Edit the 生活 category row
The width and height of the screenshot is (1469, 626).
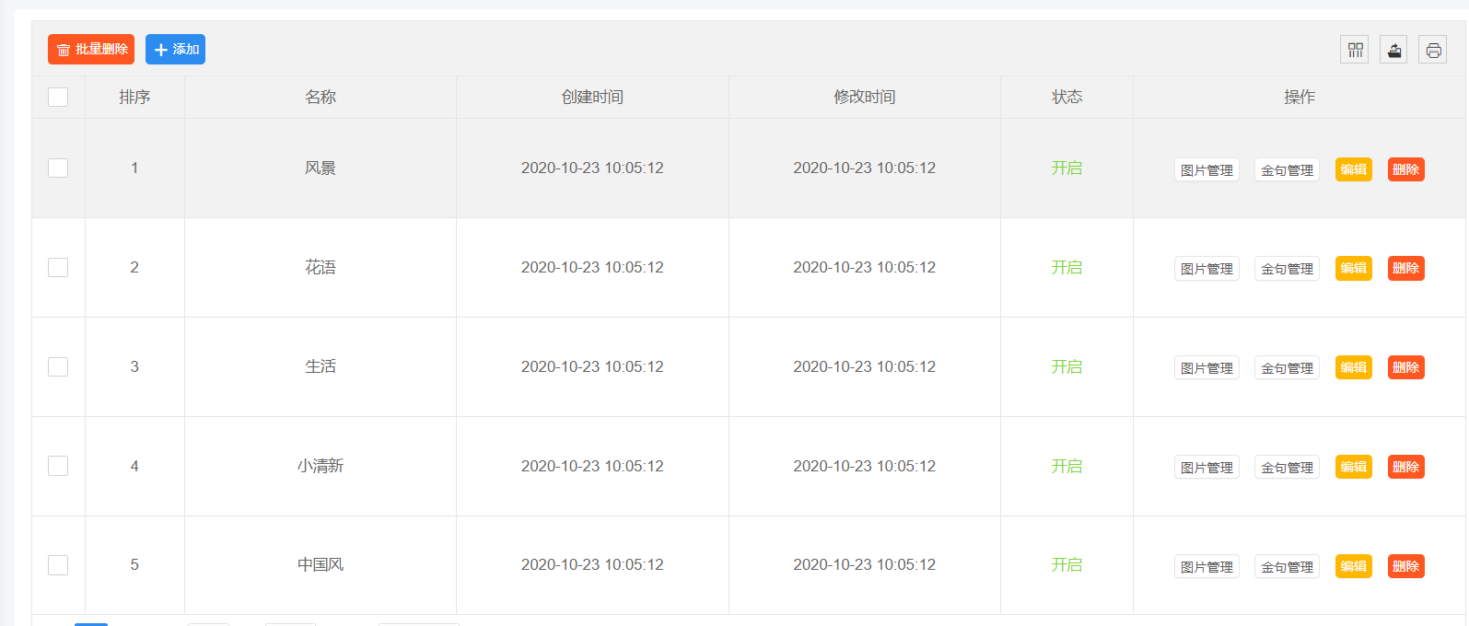(1353, 367)
